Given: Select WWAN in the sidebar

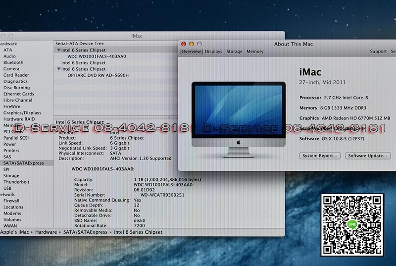Looking at the screenshot, I should [x=10, y=226].
